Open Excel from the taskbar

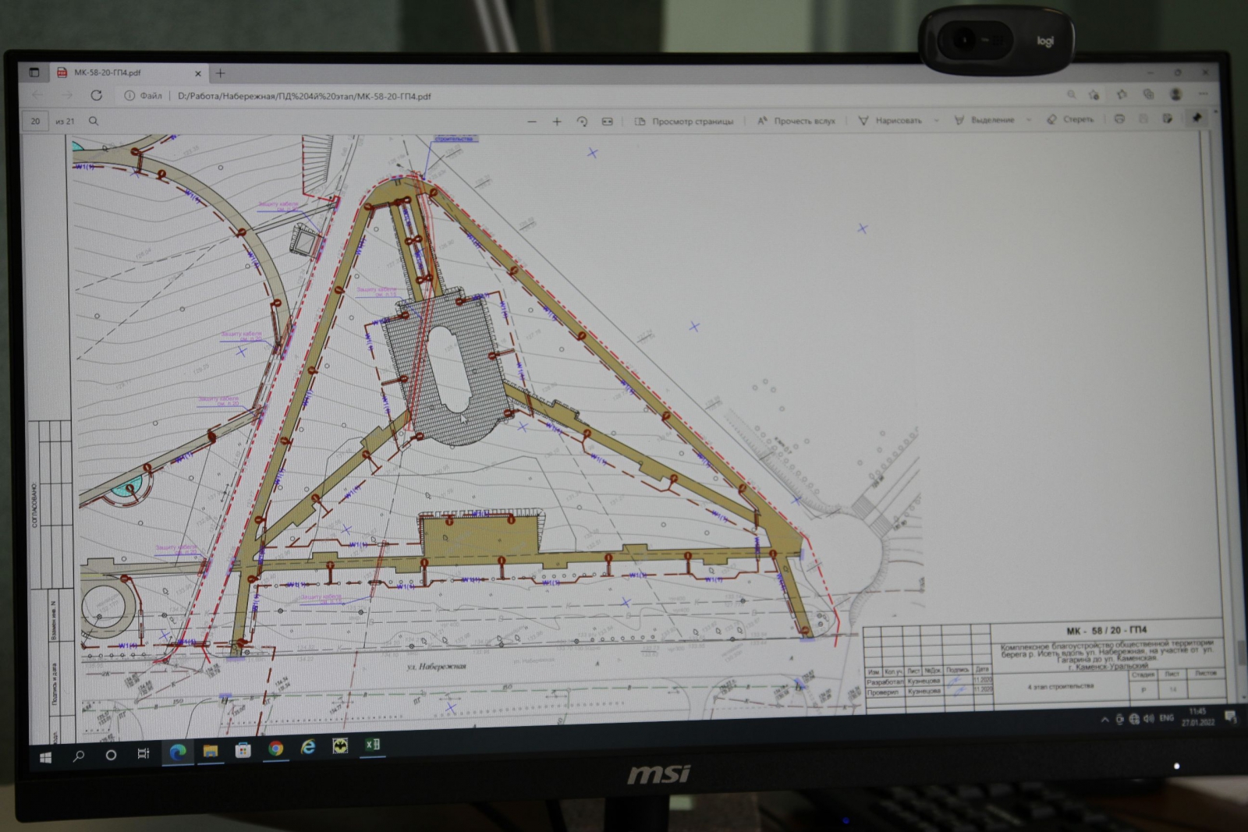[372, 745]
